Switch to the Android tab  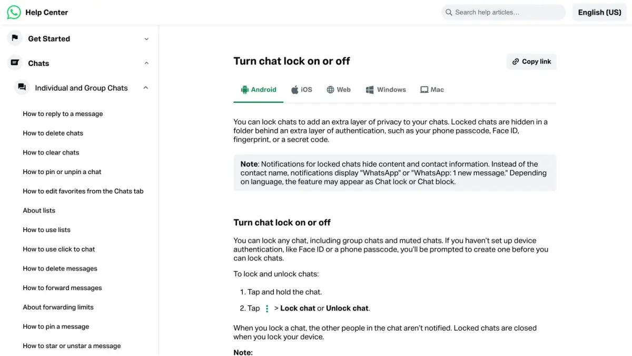259,90
